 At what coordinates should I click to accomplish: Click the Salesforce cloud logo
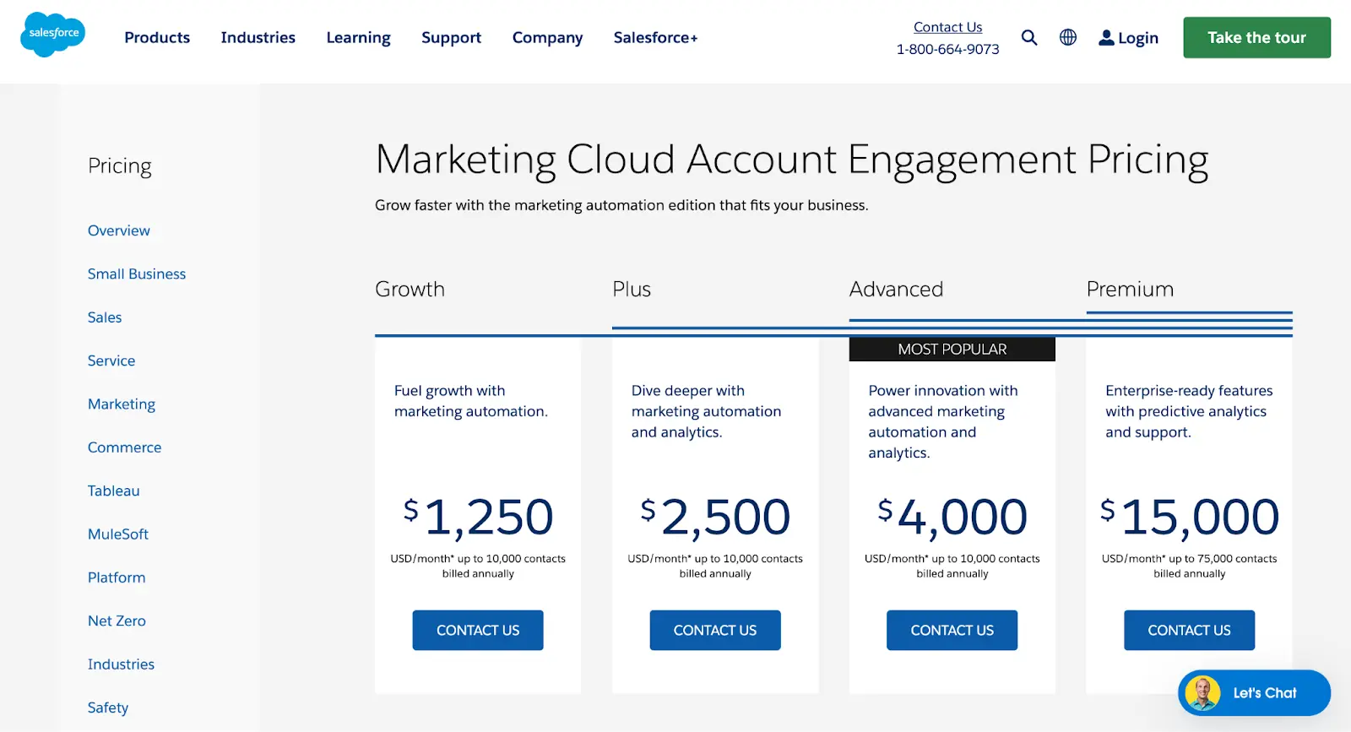52,35
